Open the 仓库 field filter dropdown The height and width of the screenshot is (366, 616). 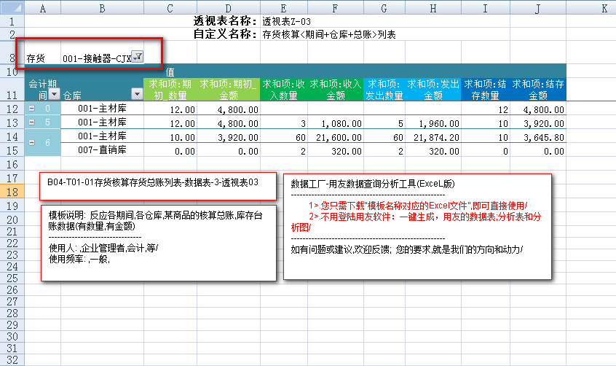[x=137, y=94]
